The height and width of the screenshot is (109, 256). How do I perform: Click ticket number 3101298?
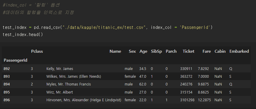[187, 100]
